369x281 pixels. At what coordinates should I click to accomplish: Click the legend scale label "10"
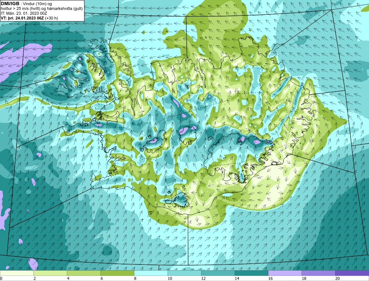(170, 278)
